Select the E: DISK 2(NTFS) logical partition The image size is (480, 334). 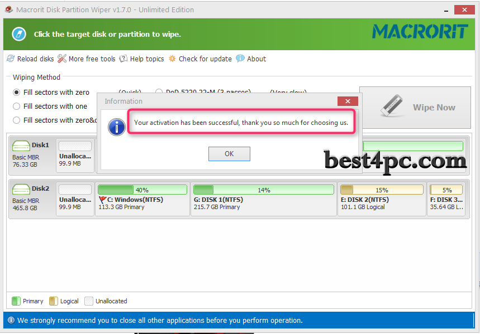[382, 199]
